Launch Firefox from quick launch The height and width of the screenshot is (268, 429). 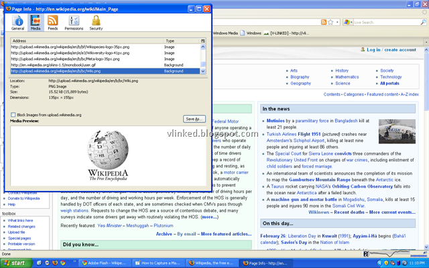(55, 263)
